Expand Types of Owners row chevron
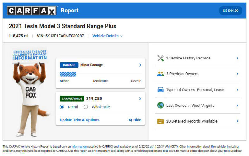This screenshot has width=249, height=156. click(x=237, y=90)
